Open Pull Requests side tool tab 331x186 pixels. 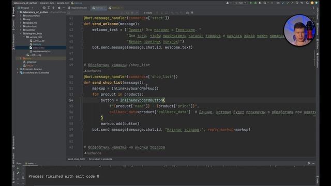pos(13,42)
